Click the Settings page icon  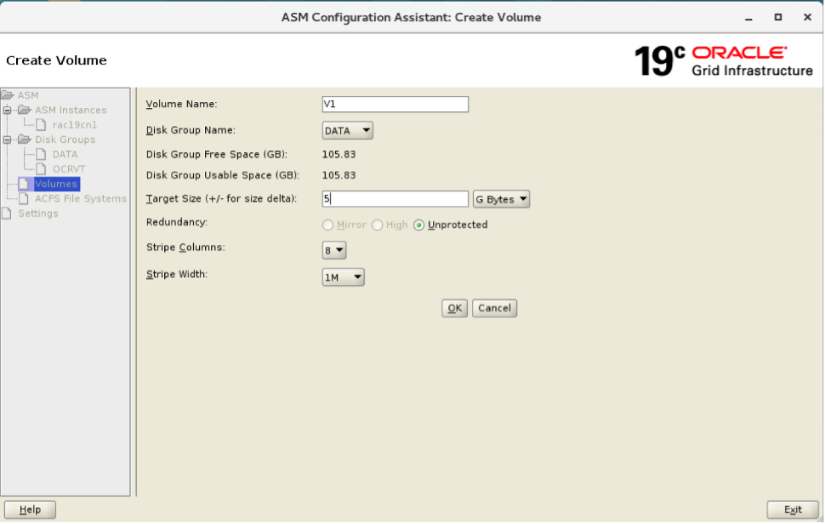click(7, 213)
